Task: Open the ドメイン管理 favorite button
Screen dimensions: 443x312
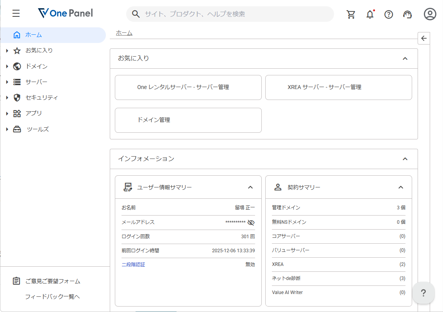Action: click(188, 120)
